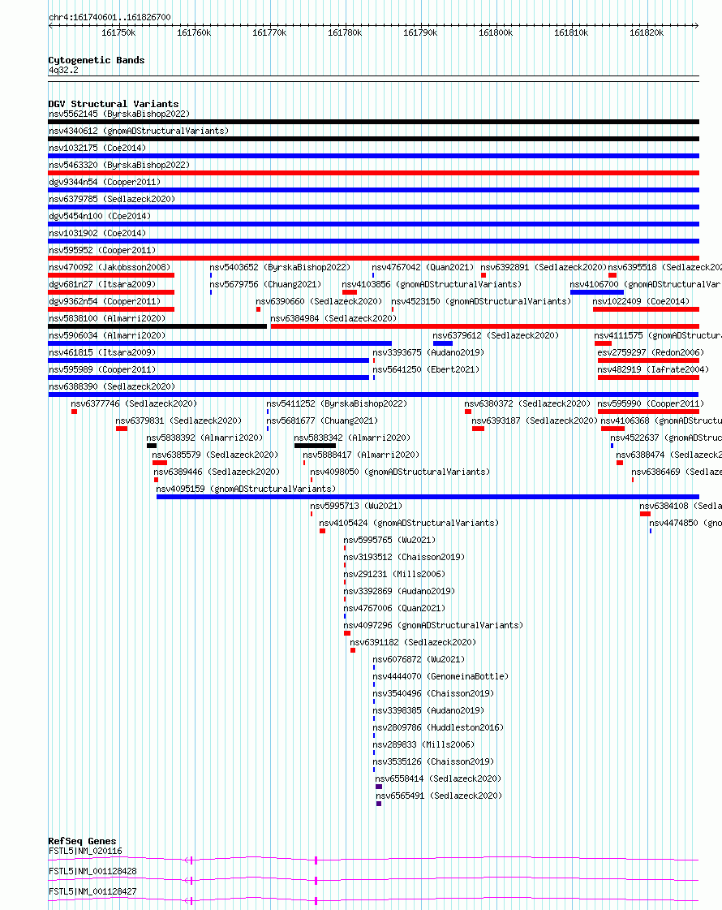Viewport: 722px width, 910px height.
Task: Click nsv4098050 gnomADStructuralVariants label
Action: (400, 472)
